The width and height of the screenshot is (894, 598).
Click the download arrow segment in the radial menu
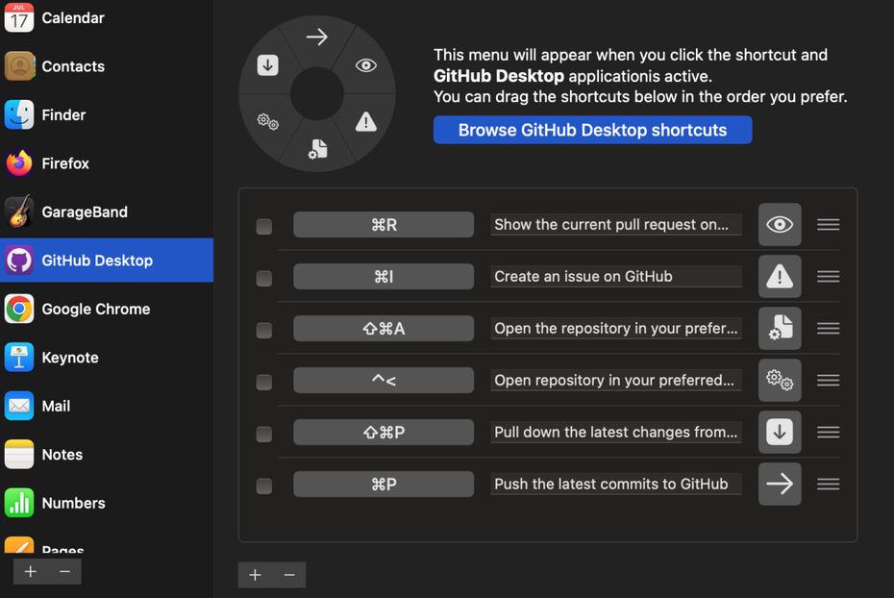[267, 65]
